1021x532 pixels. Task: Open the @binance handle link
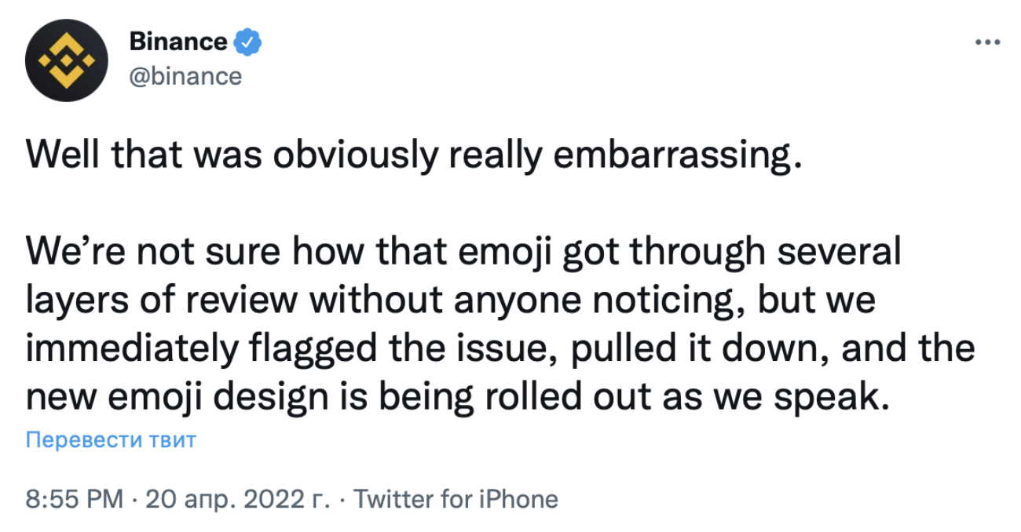(185, 76)
